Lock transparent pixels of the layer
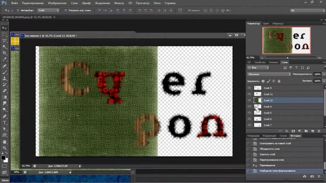326x183 pixels. [x=263, y=81]
